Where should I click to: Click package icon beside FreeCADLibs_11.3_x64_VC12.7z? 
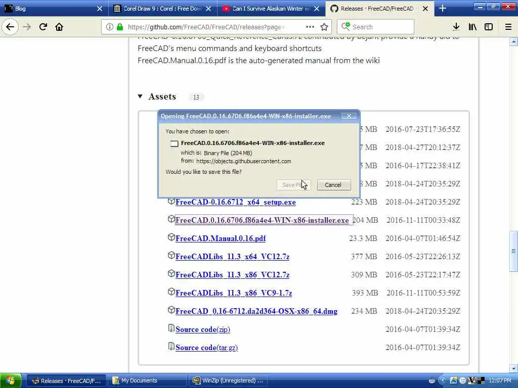tap(171, 255)
